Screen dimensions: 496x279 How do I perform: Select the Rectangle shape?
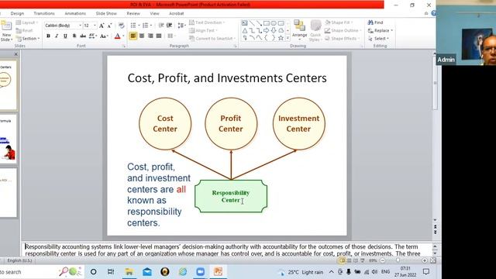(x=267, y=23)
